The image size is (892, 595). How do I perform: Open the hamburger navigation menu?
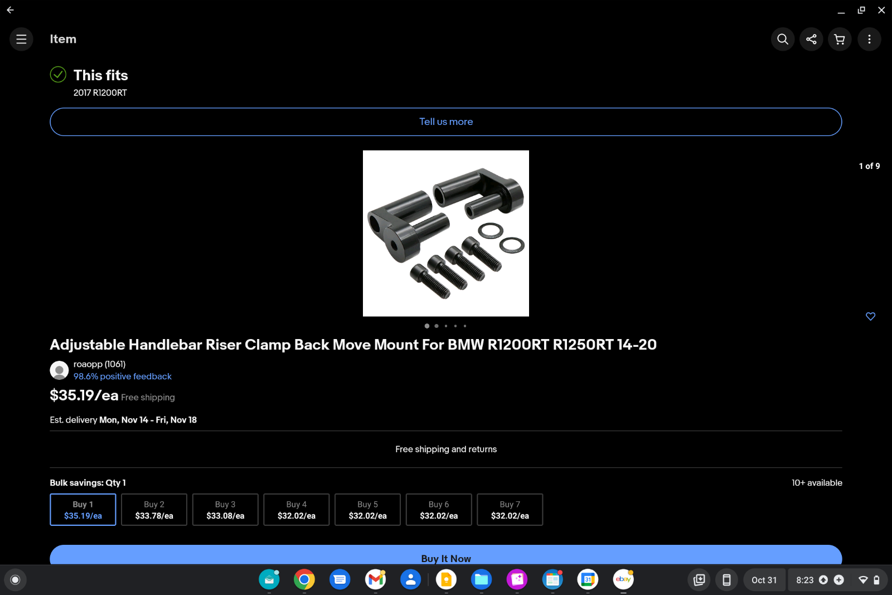click(21, 39)
